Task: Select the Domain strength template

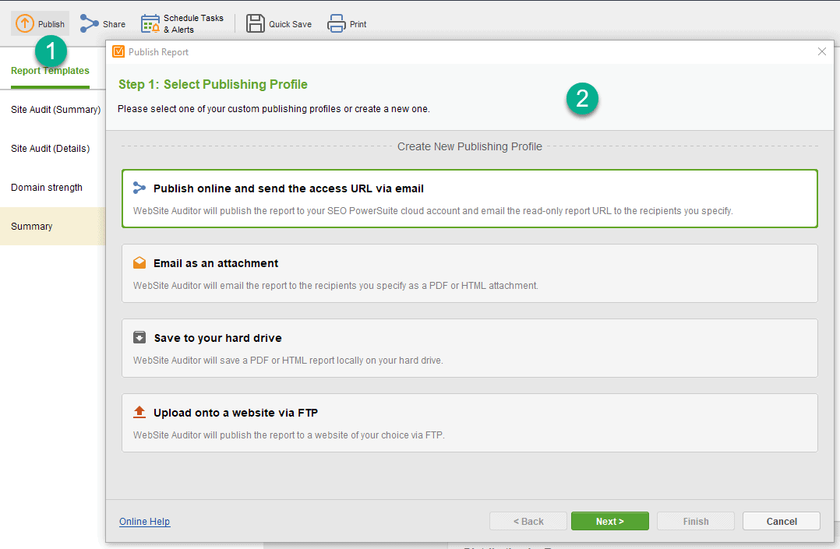Action: coord(47,188)
